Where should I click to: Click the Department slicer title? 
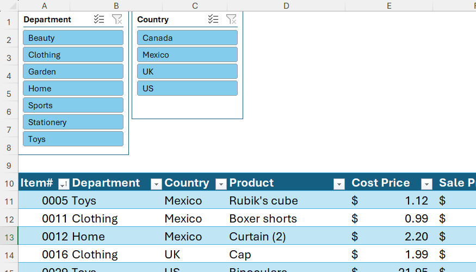pos(47,20)
